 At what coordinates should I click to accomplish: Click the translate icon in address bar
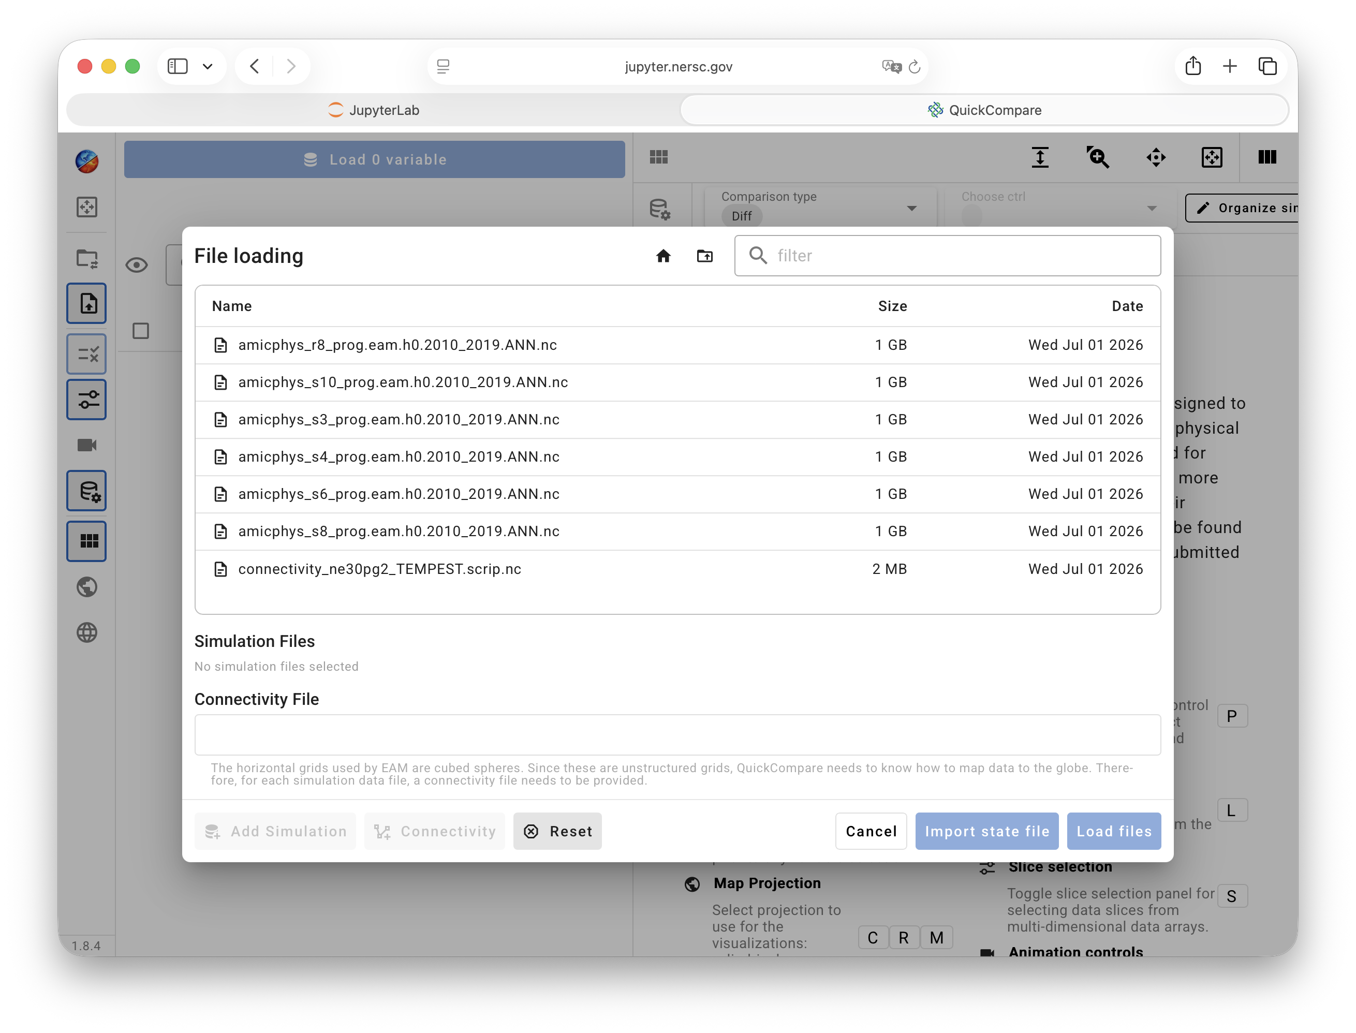point(891,66)
